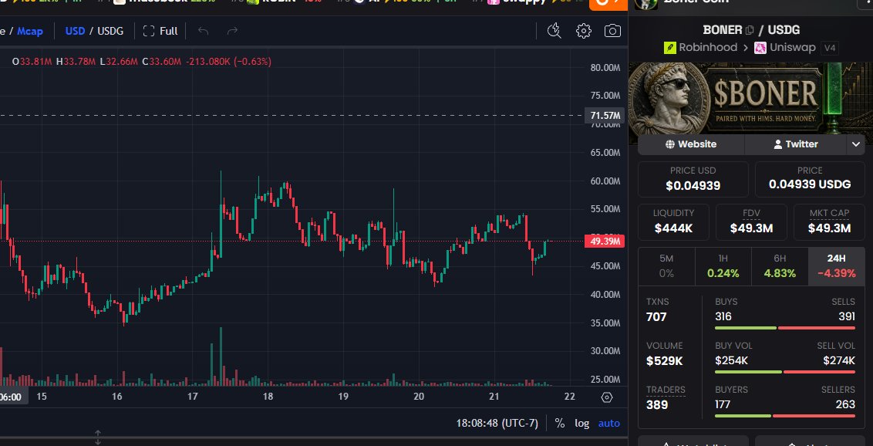The image size is (873, 446).
Task: Take a chart snapshot with camera icon
Action: pos(612,31)
